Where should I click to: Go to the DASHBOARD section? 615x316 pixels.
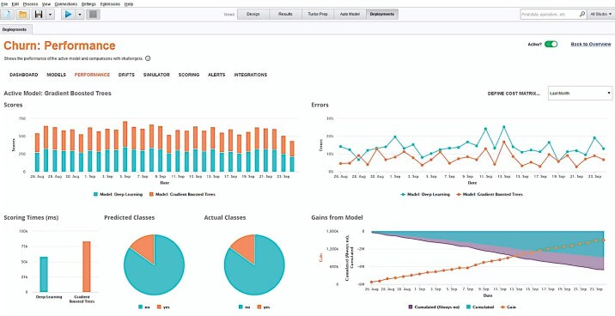[24, 75]
